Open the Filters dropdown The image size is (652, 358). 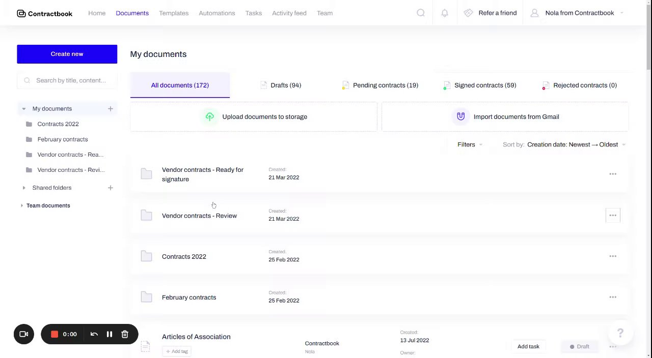click(x=469, y=144)
